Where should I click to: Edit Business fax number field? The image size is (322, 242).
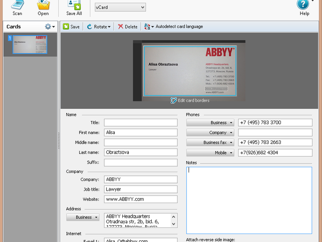pos(275,142)
